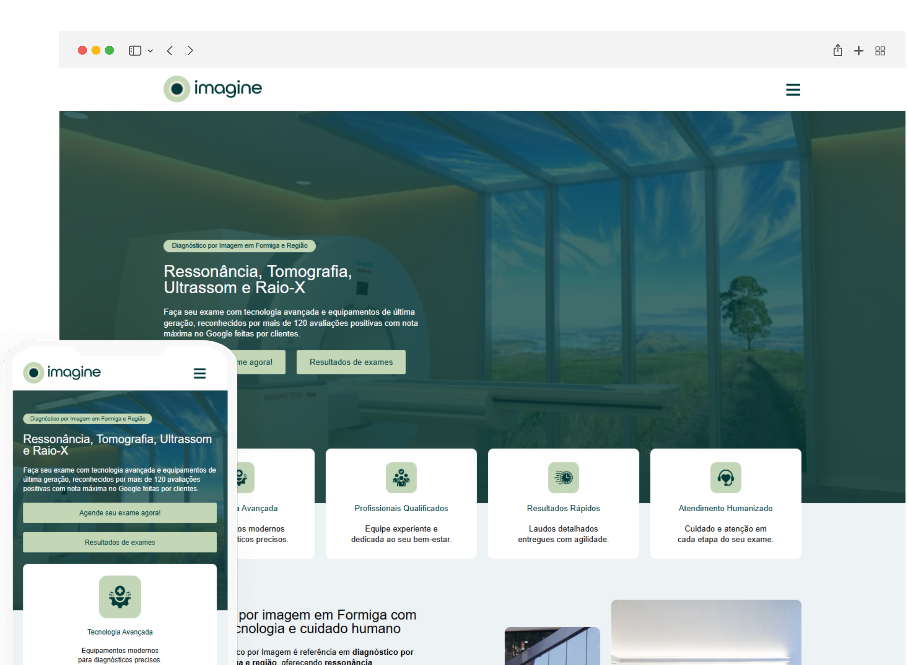Click the Resultados Rápidos clock icon
Screen dimensions: 908x665
[x=563, y=478]
